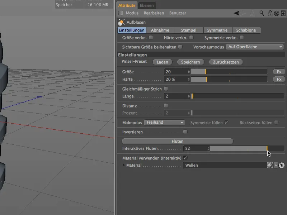This screenshot has height=215, width=287.
Task: Click the Wellen material link field
Action: (225, 165)
